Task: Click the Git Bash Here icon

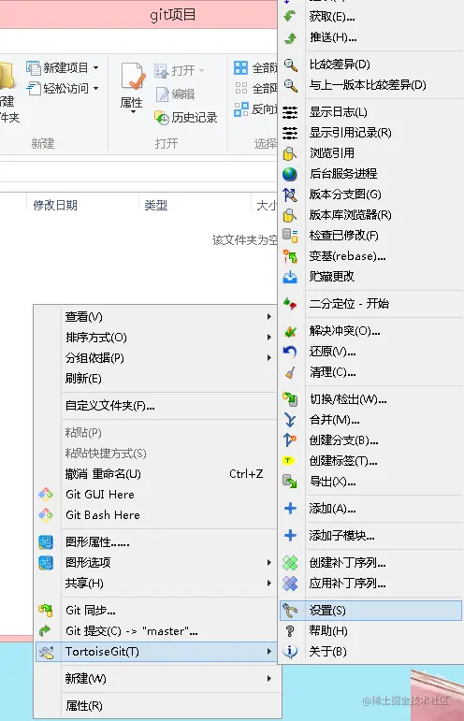Action: 46,515
